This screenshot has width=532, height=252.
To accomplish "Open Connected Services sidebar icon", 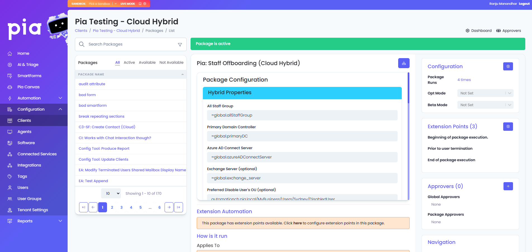I will 10,154.
